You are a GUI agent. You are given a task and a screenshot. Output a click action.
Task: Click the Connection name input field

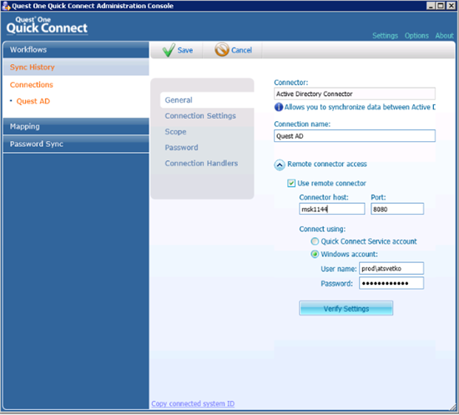point(355,136)
